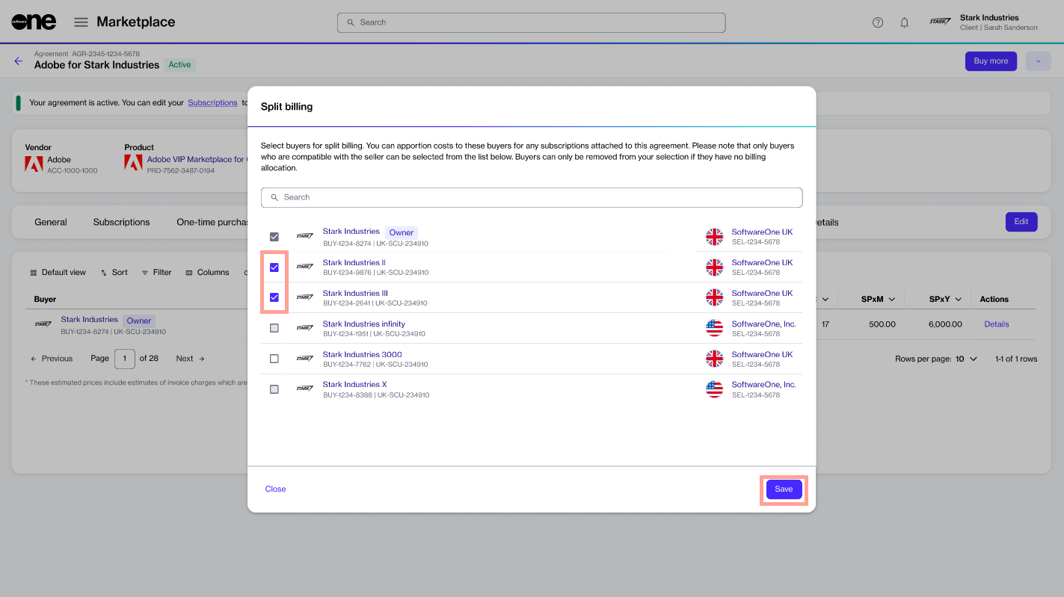This screenshot has width=1064, height=597.
Task: Expand the SPxM column sort chevron
Action: point(893,300)
